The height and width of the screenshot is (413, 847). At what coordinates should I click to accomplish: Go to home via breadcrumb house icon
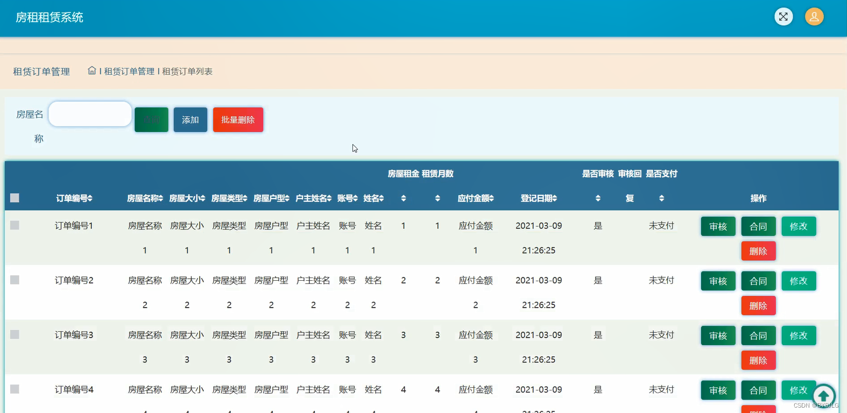point(92,70)
